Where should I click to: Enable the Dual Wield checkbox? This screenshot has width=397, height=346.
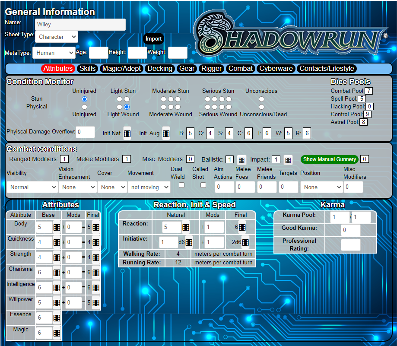[x=181, y=185]
